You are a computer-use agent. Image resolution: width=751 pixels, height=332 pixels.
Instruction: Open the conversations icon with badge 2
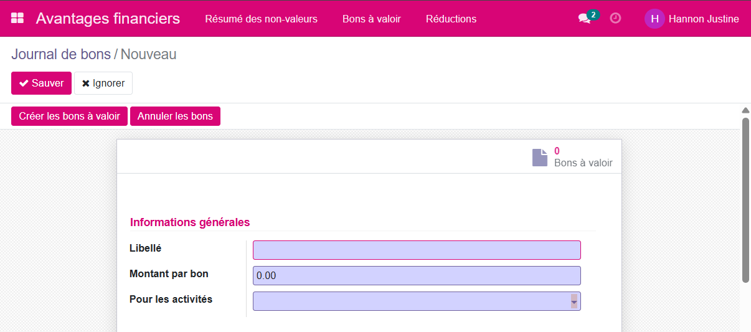(x=585, y=19)
